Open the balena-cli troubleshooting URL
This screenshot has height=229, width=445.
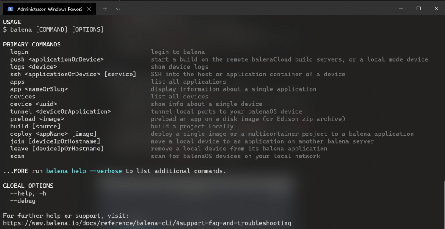click(147, 223)
